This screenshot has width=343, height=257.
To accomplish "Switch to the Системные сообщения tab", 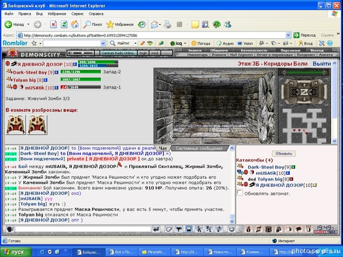I will pyautogui.click(x=199, y=148).
